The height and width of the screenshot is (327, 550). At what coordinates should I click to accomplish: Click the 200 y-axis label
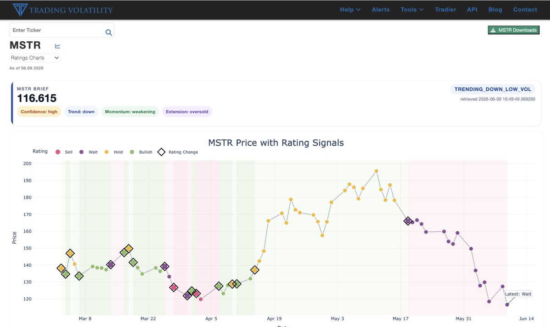[x=27, y=163]
